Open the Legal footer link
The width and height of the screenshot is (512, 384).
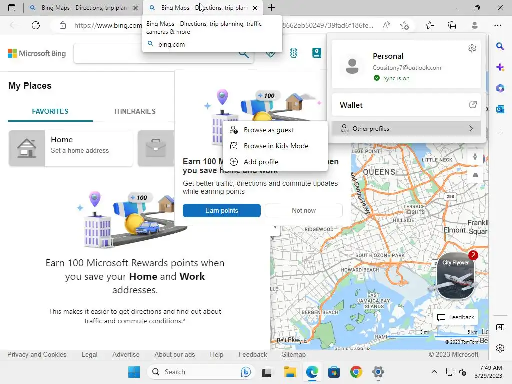[89, 354]
